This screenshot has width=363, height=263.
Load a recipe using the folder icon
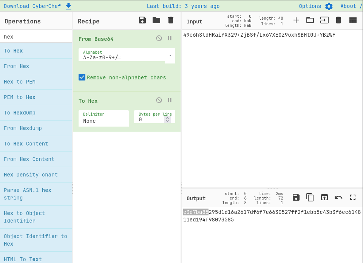point(156,20)
